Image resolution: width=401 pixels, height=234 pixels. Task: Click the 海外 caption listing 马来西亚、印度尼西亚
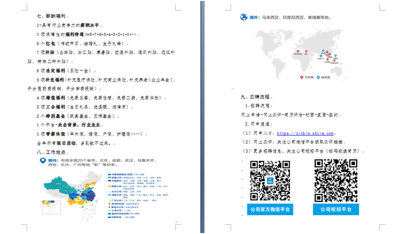(291, 18)
